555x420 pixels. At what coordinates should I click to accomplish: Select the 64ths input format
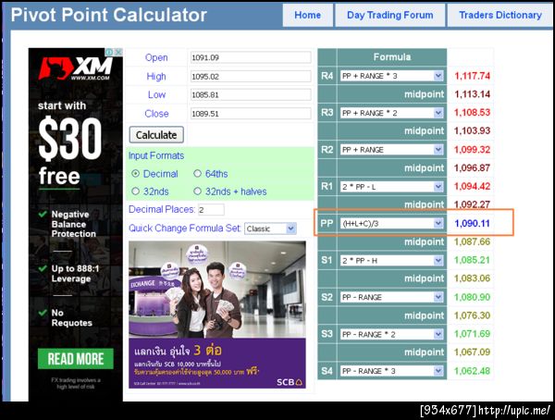pos(198,174)
